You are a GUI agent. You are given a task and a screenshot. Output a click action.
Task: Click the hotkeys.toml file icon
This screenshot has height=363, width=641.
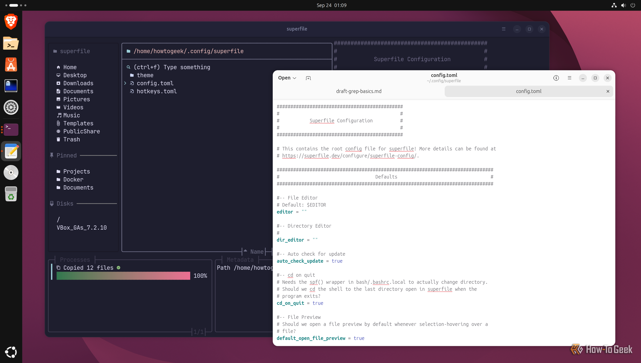132,91
